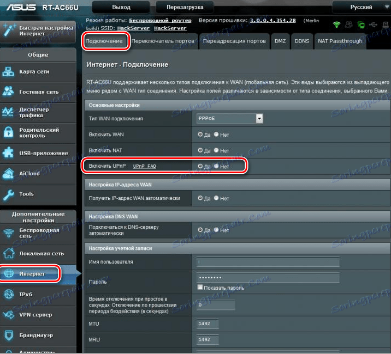This screenshot has width=391, height=354.
Task: Click the Перезагрузка reboot button
Action: 185,7
